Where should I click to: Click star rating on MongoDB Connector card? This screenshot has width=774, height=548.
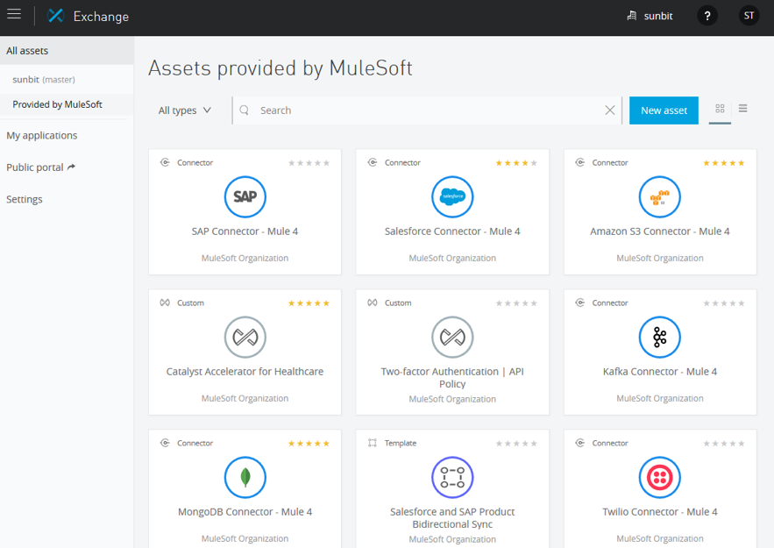[309, 444]
